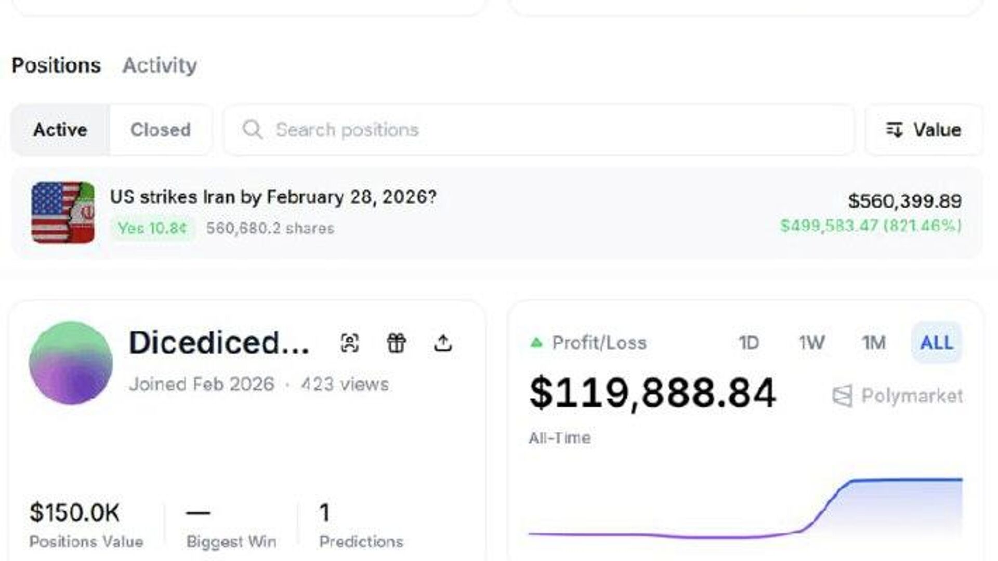Screen dimensions: 998x561
Task: Click the gift icon beside username
Action: 396,343
